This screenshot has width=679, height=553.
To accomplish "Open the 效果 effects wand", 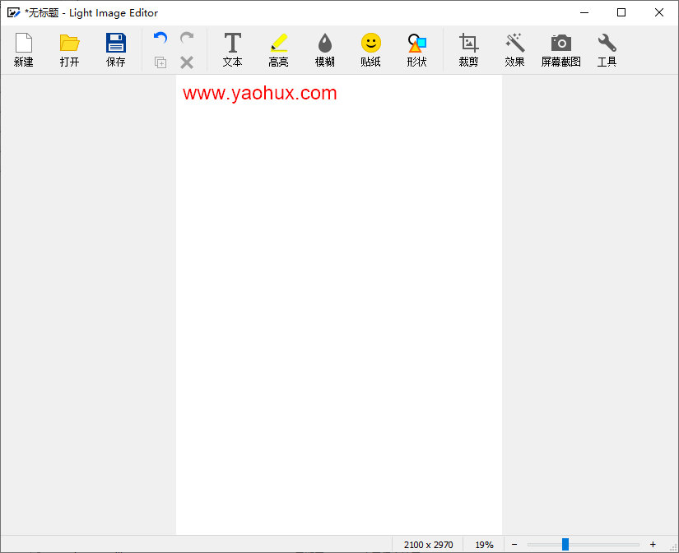I will click(x=515, y=49).
